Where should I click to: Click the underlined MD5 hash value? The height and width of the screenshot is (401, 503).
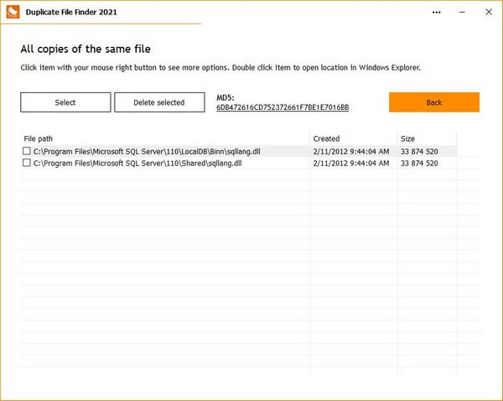click(283, 107)
